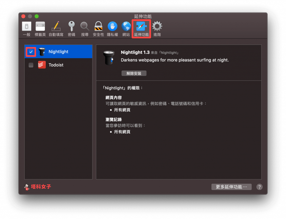Viewport: 286px width, 219px height.
Task: Click 所有網頁 under 瀏覽記錄
Action: point(122,132)
